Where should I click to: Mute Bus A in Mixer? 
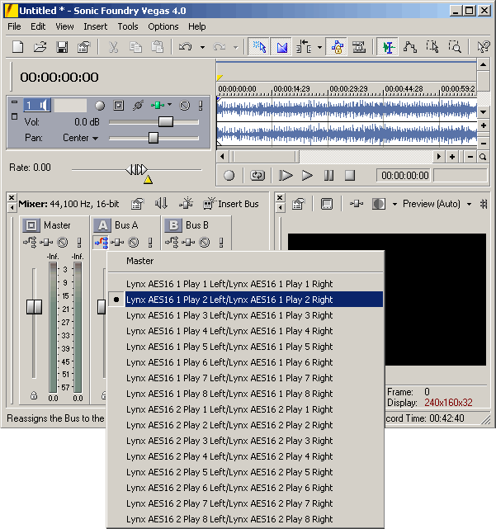tap(134, 243)
